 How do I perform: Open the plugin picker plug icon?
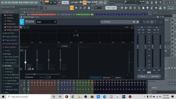tap(147, 8)
